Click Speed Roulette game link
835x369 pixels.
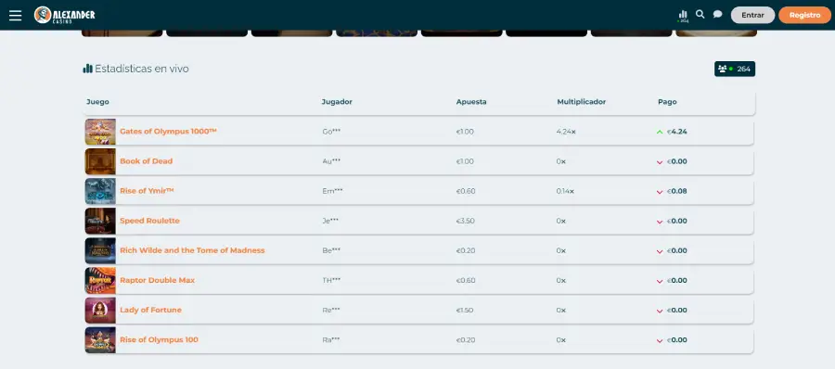[149, 221]
